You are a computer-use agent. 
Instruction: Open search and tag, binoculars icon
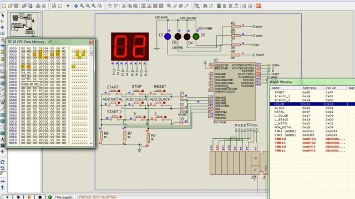[x=205, y=6]
